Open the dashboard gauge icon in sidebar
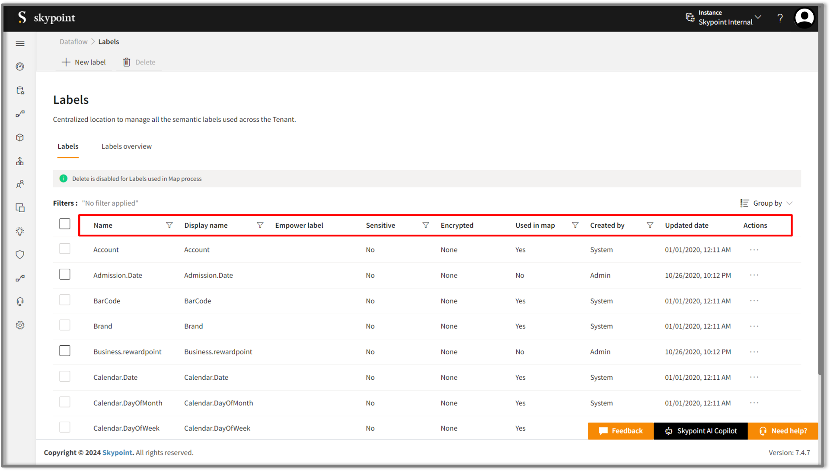Viewport: 830px width, 471px height. (x=20, y=67)
